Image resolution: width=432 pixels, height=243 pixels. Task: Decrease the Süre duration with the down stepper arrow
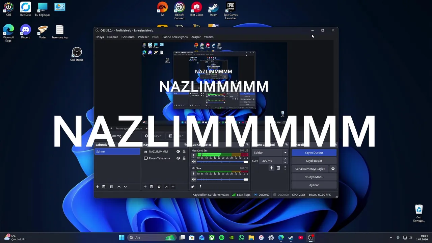click(x=285, y=162)
